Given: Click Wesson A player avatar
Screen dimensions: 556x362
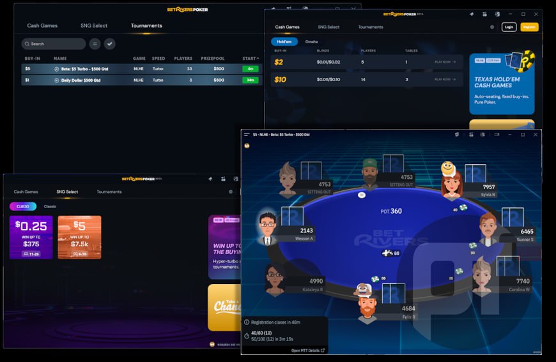Looking at the screenshot, I should pyautogui.click(x=267, y=229).
